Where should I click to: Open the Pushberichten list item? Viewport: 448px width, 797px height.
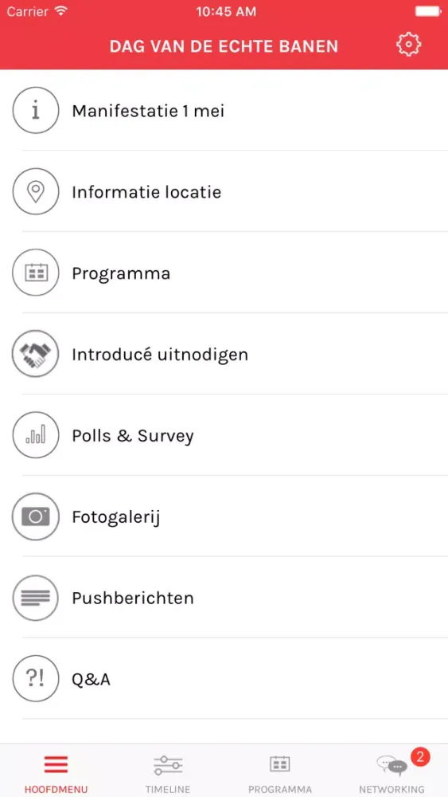coord(224,598)
